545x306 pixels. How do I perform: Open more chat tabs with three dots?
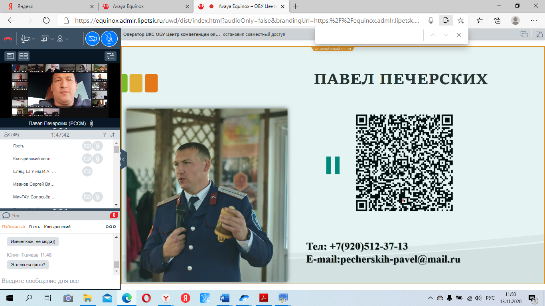(111, 227)
